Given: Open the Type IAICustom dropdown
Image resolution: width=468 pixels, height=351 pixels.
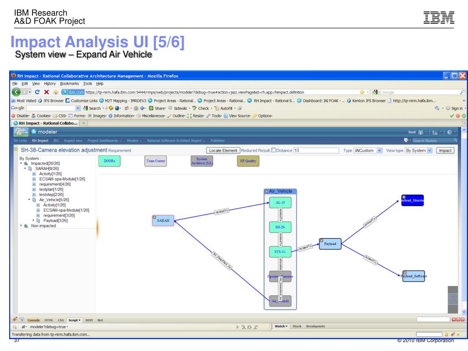Looking at the screenshot, I should (x=379, y=150).
